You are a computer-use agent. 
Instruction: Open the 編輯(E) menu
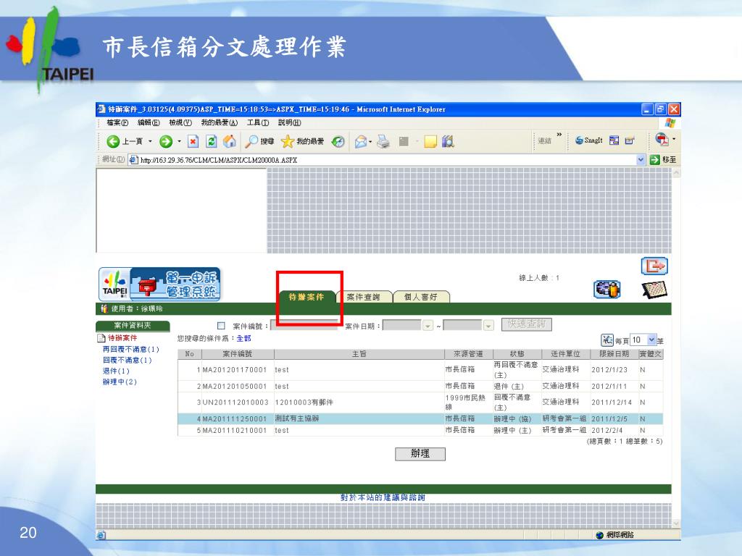149,123
